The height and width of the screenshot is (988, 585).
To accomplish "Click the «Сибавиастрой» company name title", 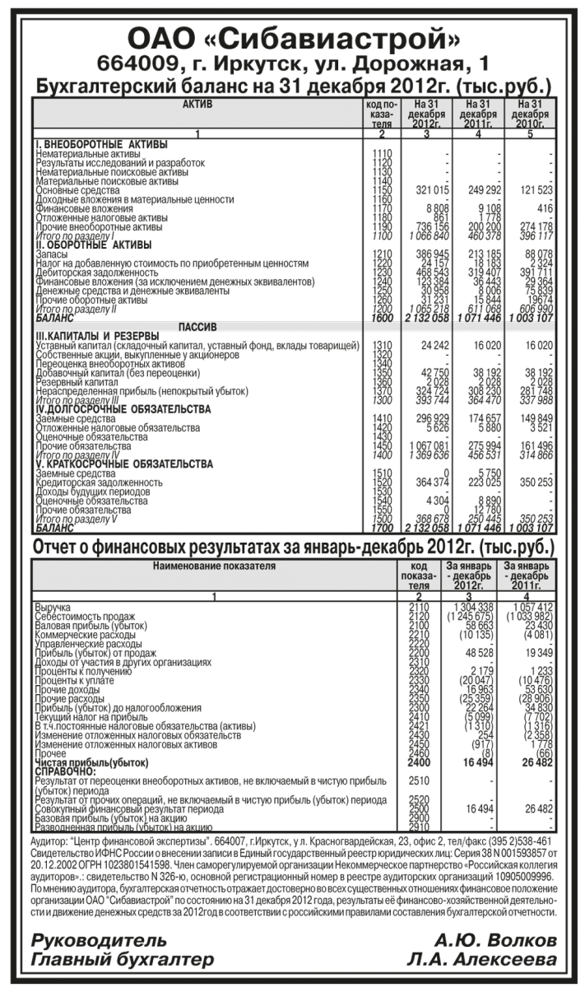I will click(x=292, y=39).
